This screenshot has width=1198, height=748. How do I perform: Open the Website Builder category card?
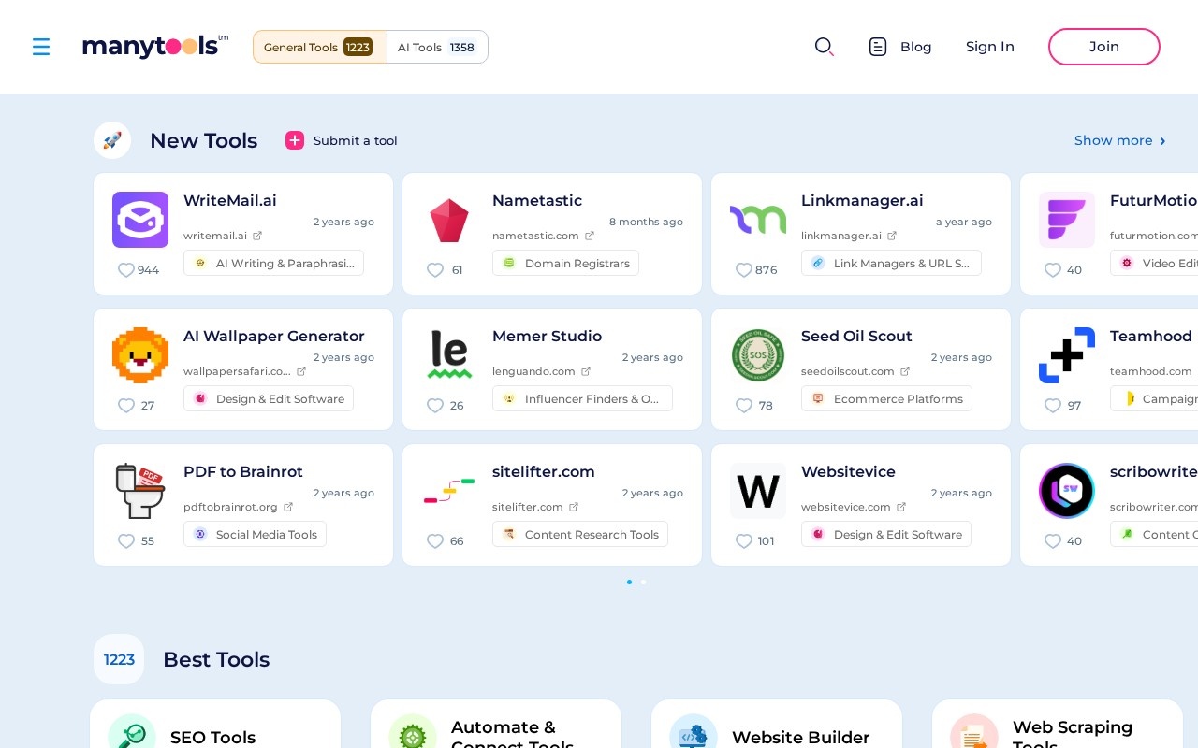777,725
